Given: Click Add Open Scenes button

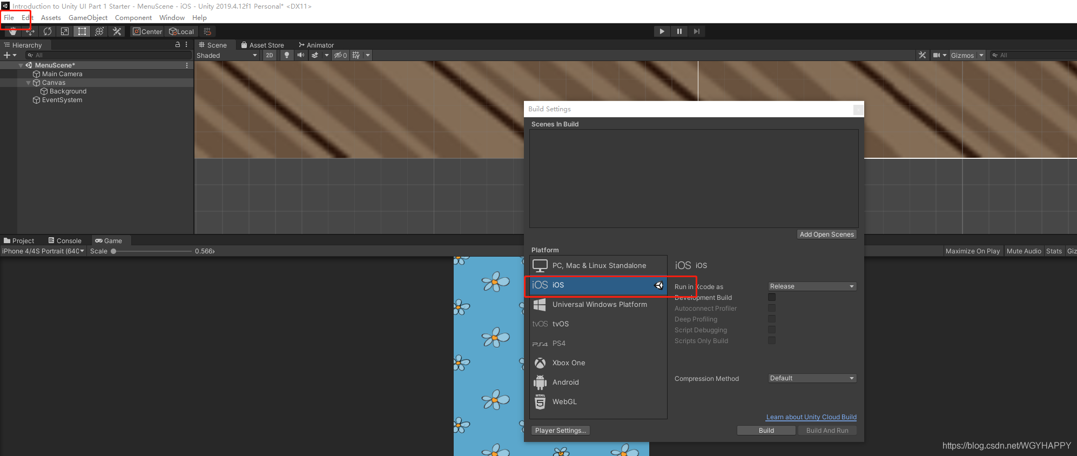Looking at the screenshot, I should click(x=826, y=234).
